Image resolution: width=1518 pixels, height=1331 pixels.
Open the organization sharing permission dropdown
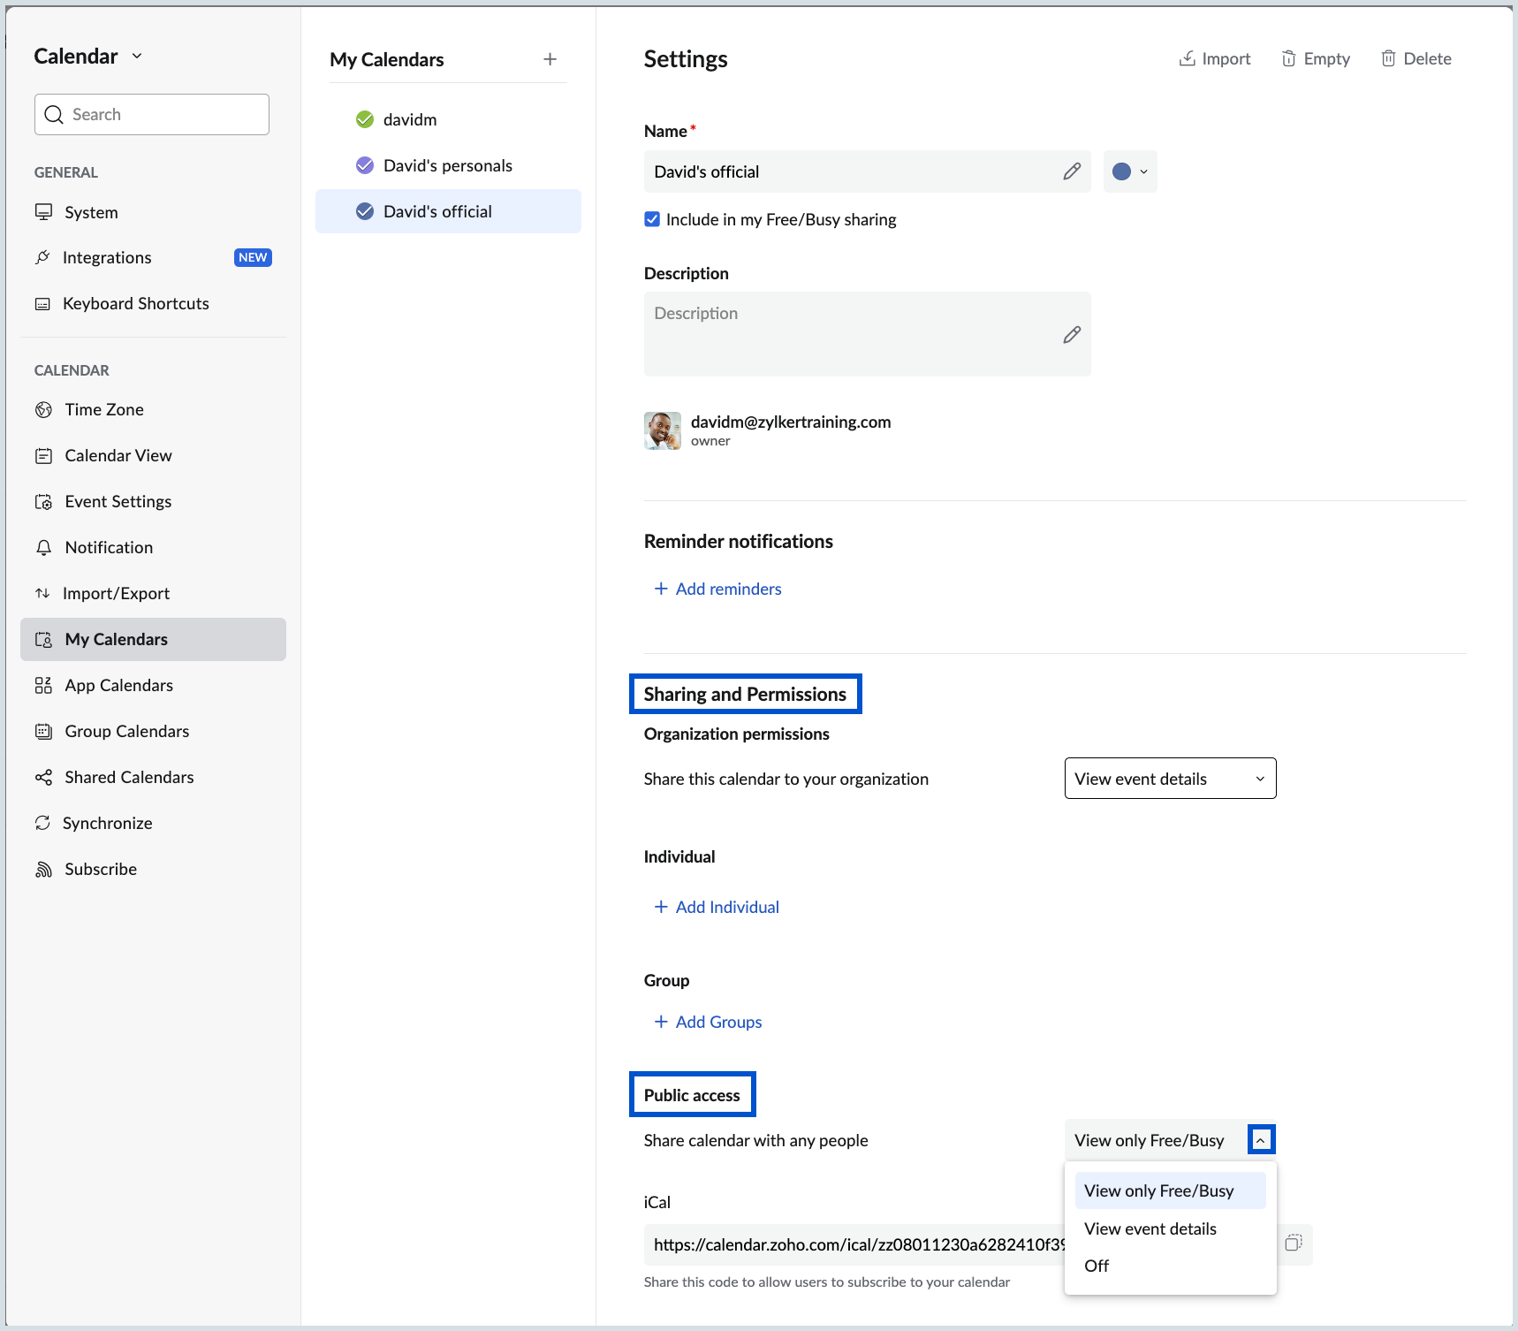pyautogui.click(x=1169, y=779)
